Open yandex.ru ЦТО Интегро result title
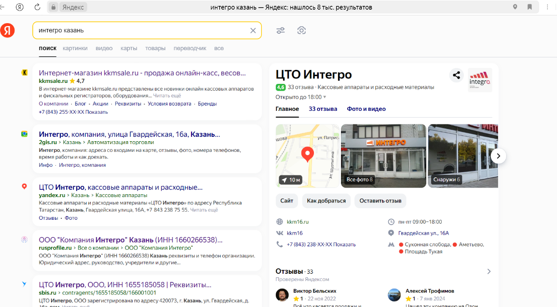 [x=121, y=187]
